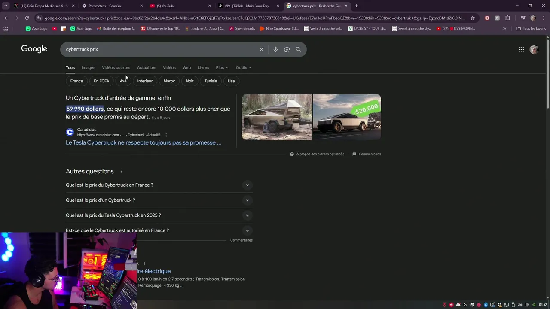Expand 'Quel est le prix du Cybertruck en France ?'
This screenshot has width=550, height=309.
tap(159, 185)
